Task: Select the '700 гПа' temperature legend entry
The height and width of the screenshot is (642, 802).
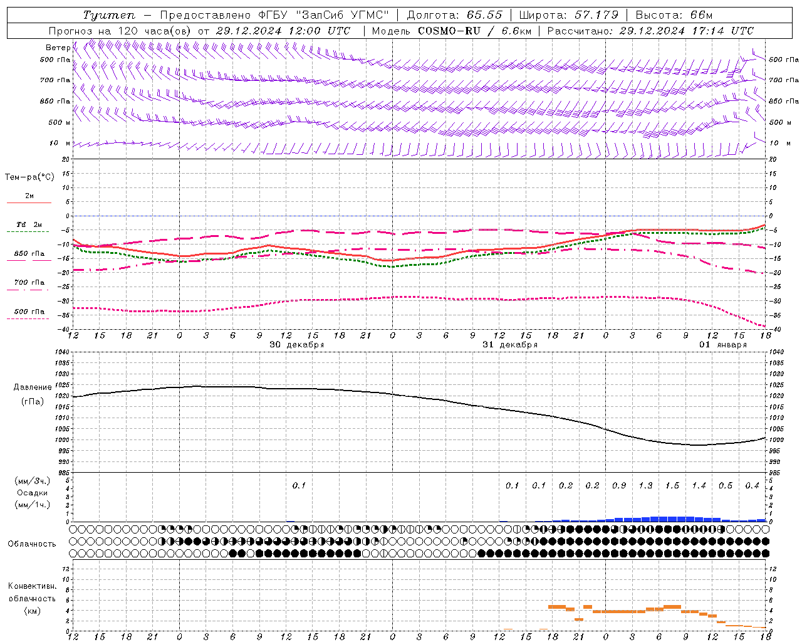Action: 29,283
